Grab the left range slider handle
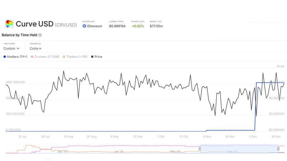This screenshot has height=161, width=287. point(200,149)
